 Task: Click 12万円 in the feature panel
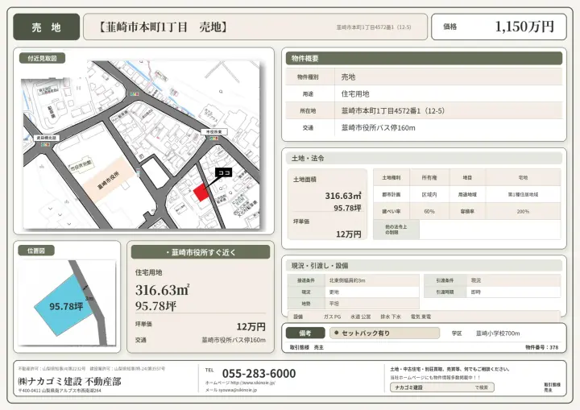[x=251, y=327]
